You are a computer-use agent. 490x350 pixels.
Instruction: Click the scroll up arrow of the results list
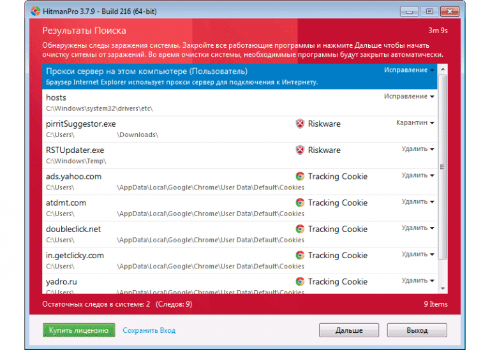point(443,69)
